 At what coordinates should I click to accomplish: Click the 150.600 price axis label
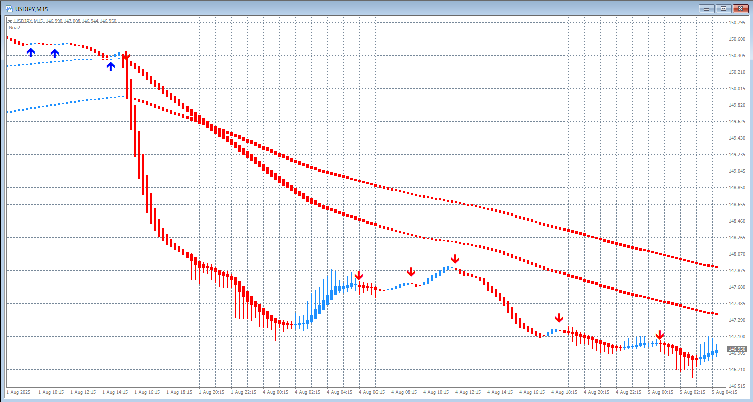click(737, 39)
